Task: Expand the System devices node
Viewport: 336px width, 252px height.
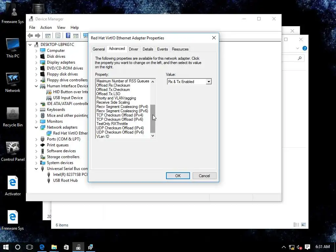Action: coord(36,163)
